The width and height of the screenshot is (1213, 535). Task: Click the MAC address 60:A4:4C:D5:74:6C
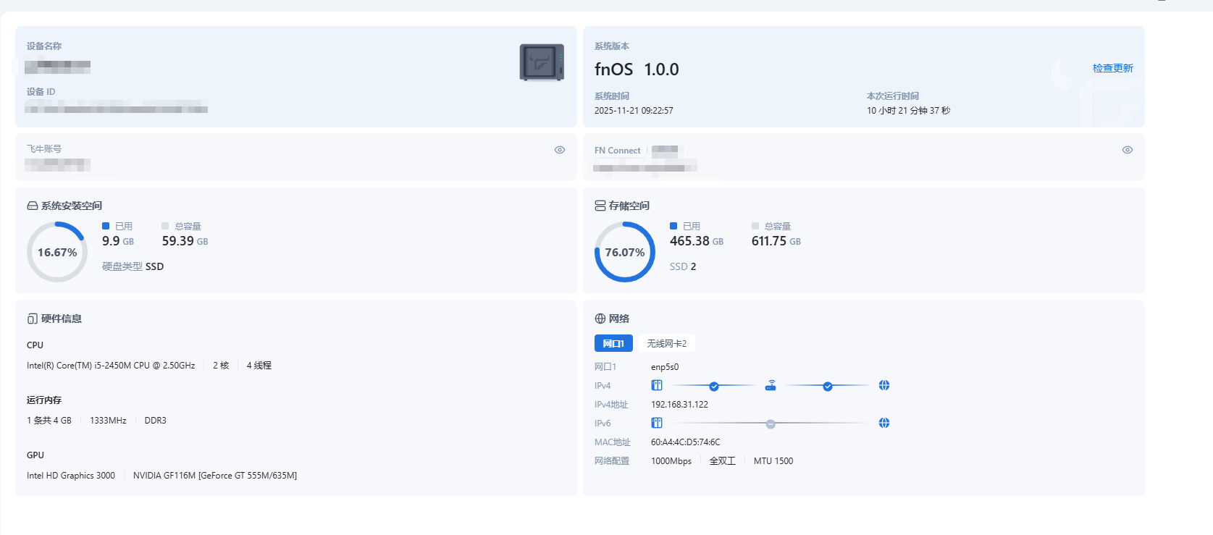(x=686, y=442)
